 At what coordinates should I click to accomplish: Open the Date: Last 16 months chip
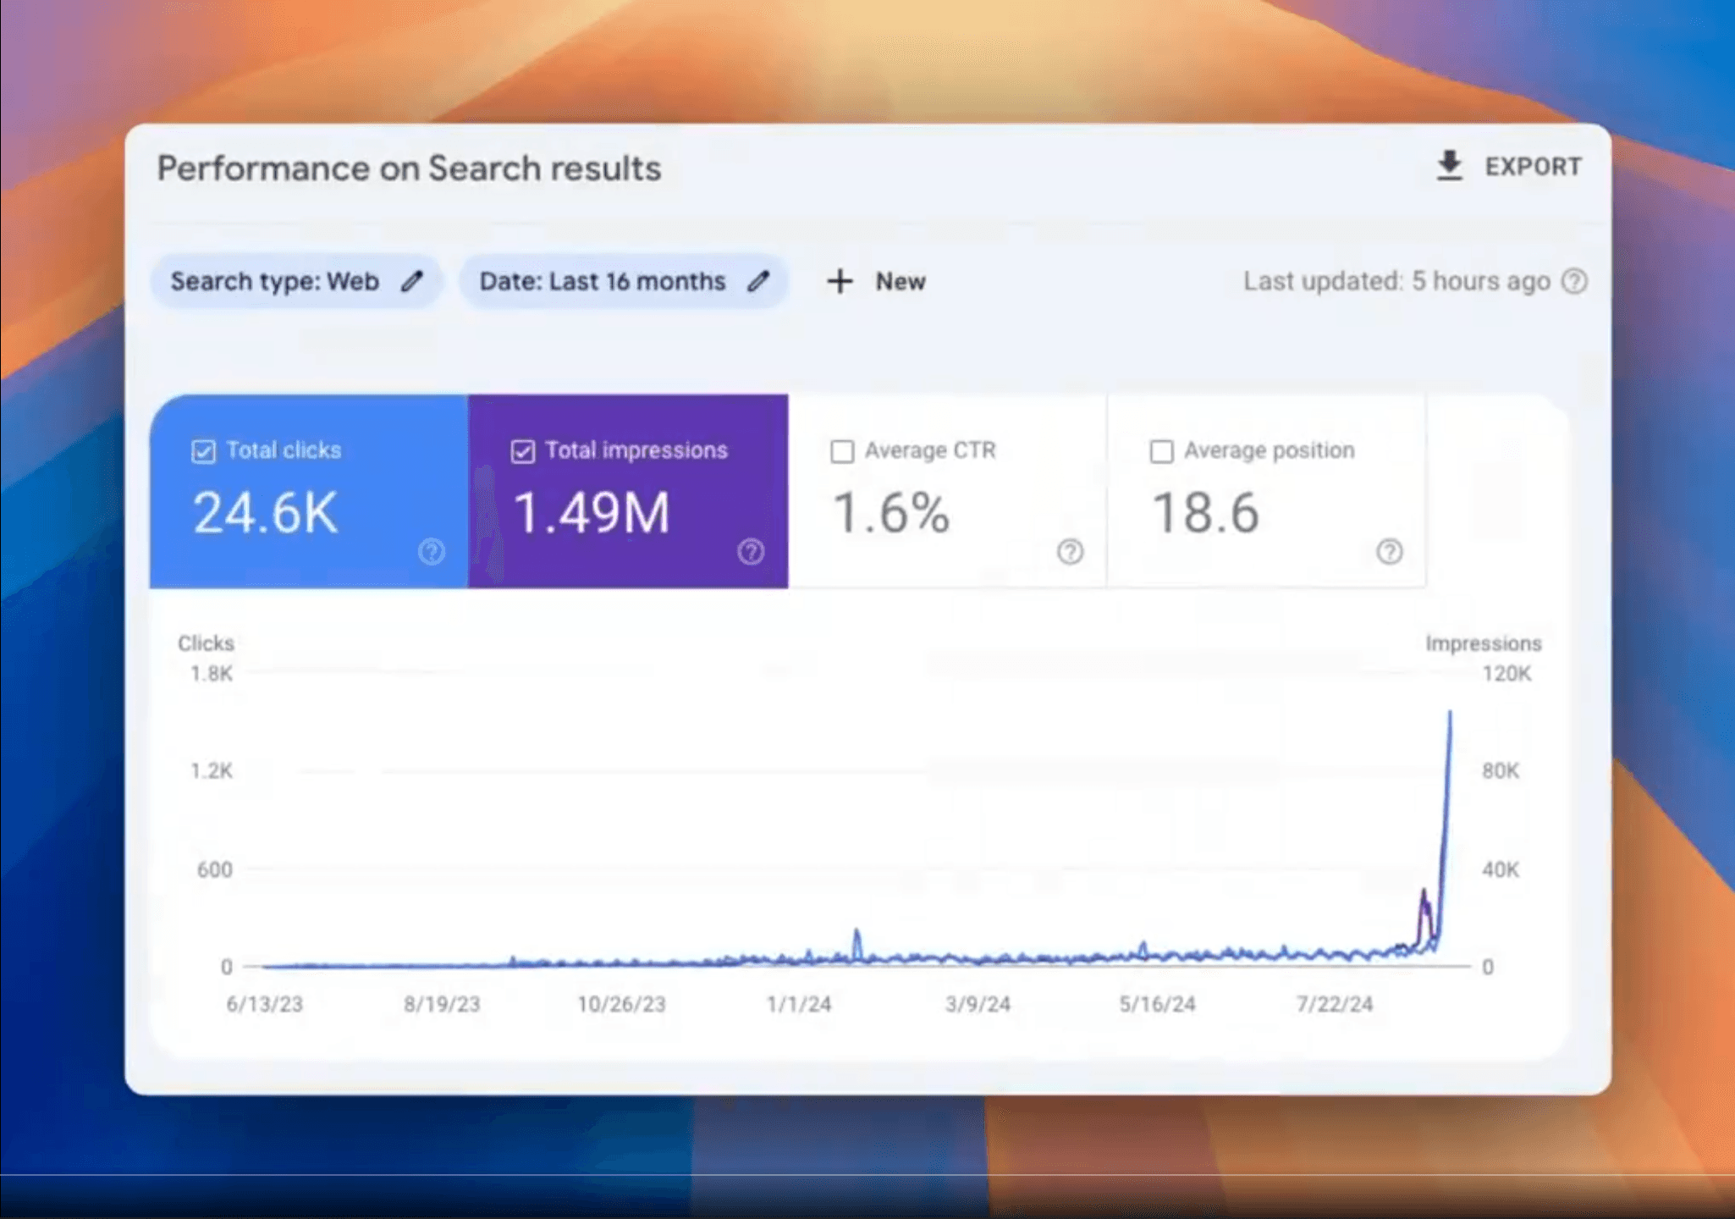[x=624, y=281]
